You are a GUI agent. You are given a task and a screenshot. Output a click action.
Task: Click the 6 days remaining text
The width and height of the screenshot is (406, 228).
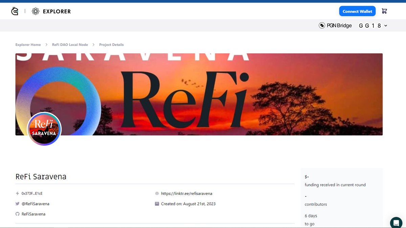tap(311, 216)
